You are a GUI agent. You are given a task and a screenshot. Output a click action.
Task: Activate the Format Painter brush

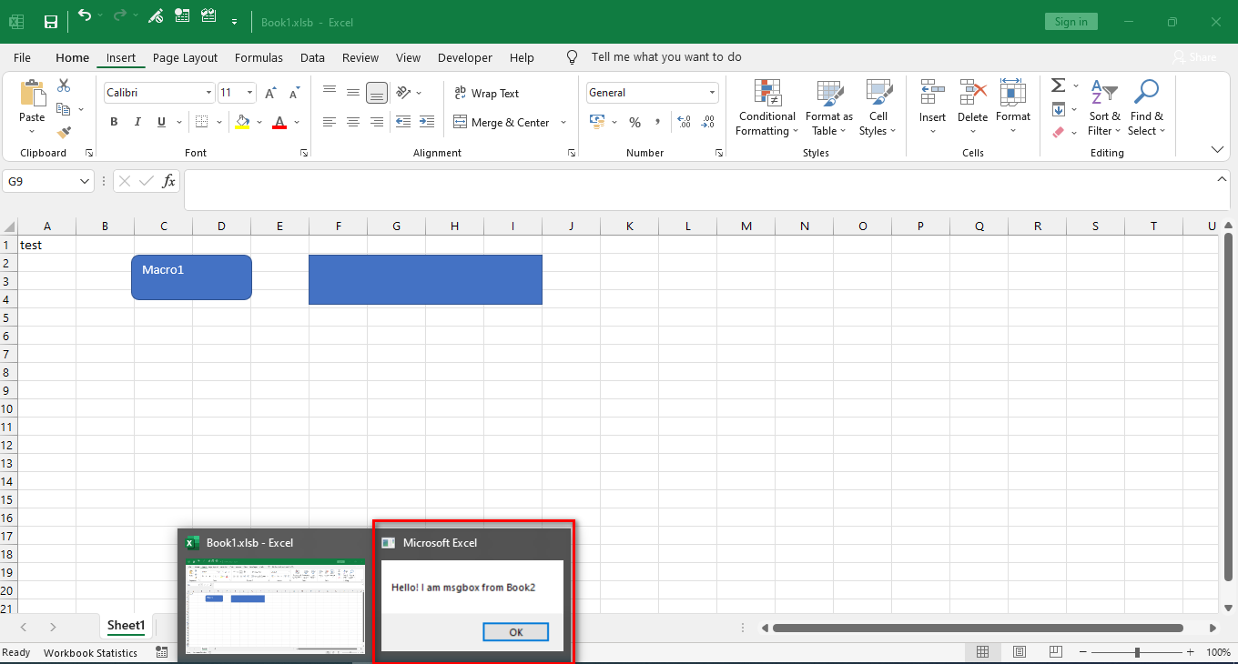64,132
